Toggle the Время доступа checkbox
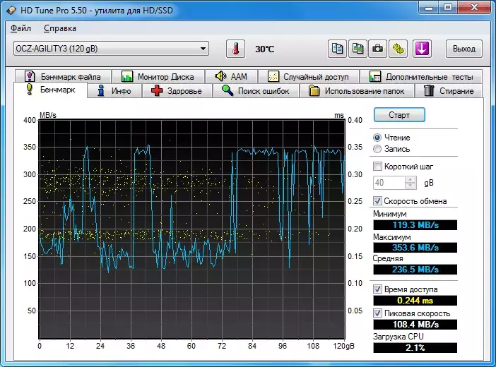Screen dimensions: 496x367 tap(377, 289)
